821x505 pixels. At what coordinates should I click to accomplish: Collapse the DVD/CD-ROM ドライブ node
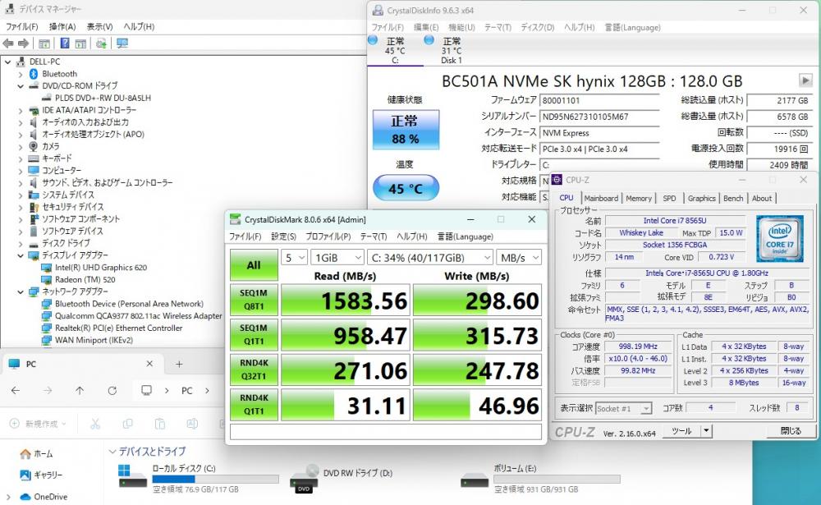(x=21, y=86)
